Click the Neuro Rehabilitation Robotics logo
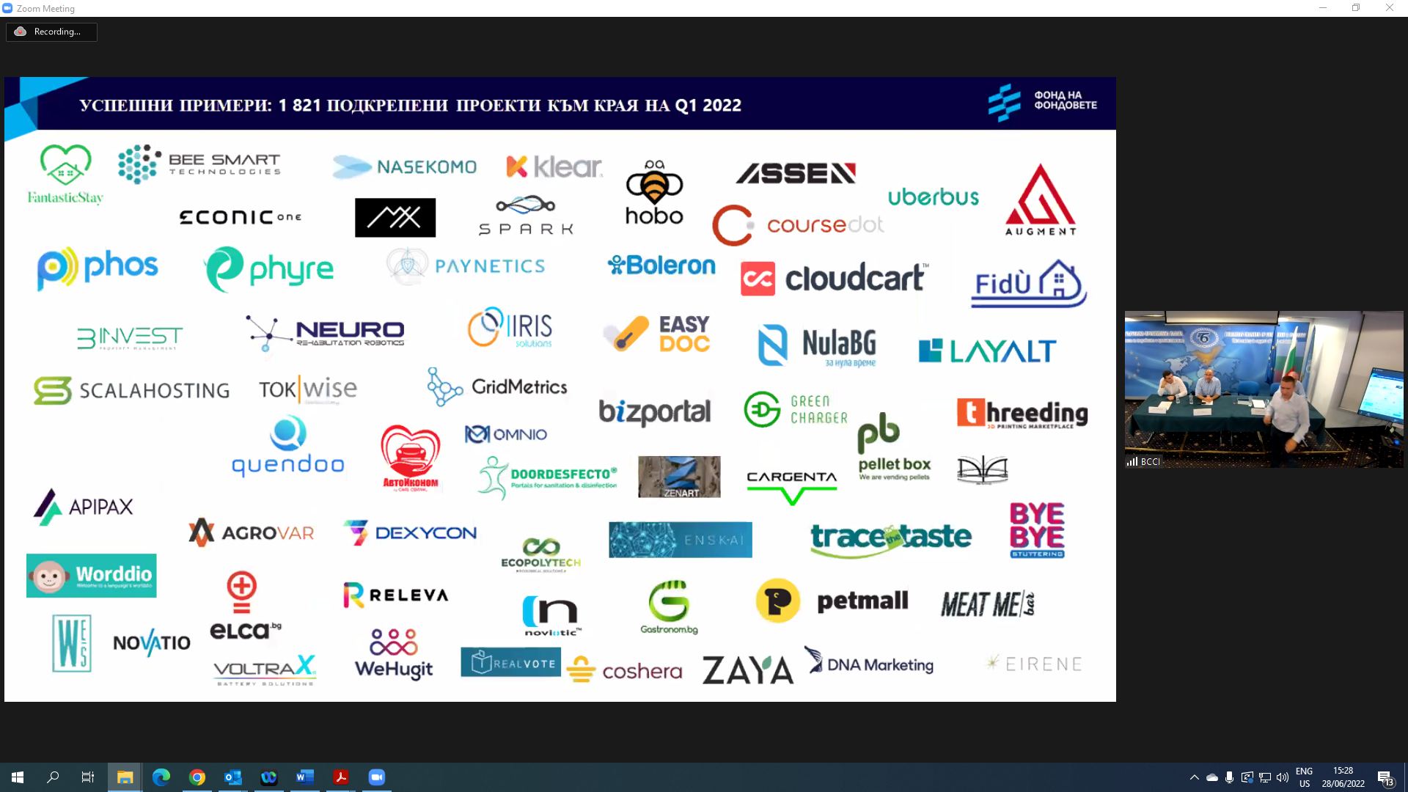1408x792 pixels. click(325, 333)
